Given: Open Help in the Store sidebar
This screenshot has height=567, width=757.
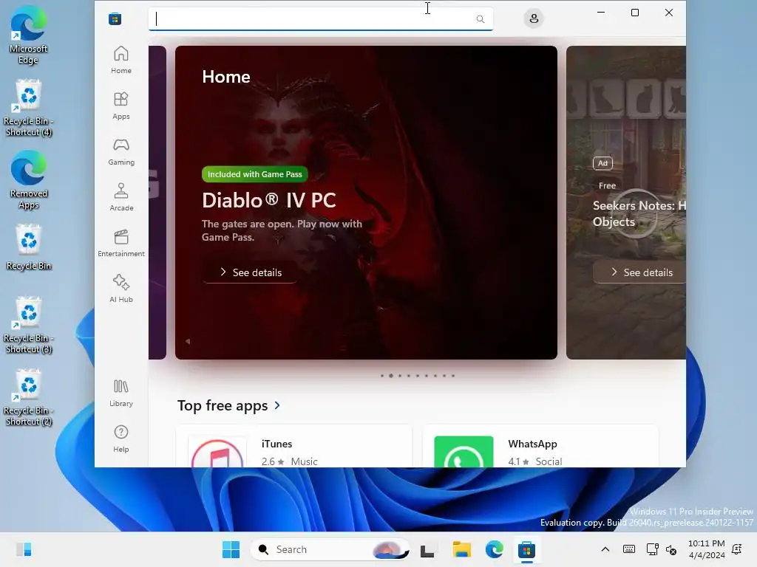Looking at the screenshot, I should point(120,439).
